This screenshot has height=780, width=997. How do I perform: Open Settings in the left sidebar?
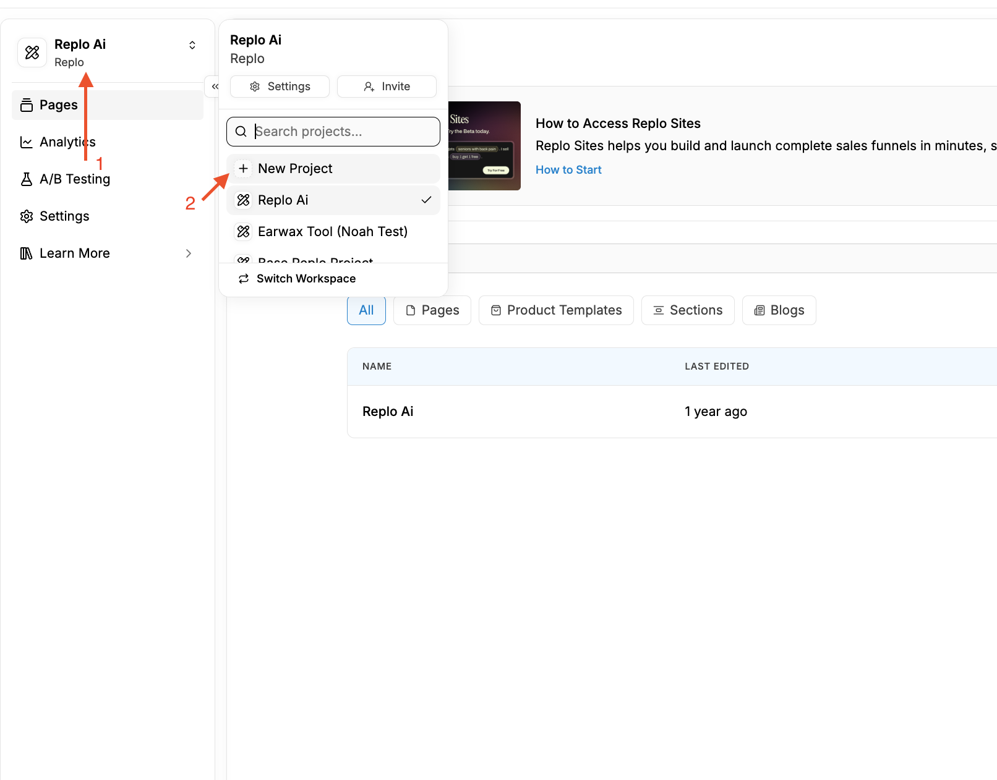click(108, 216)
